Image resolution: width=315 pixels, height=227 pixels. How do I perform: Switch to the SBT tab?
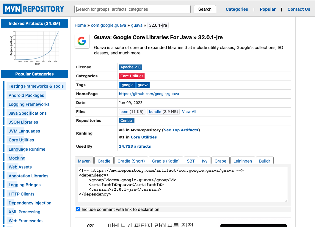191,161
